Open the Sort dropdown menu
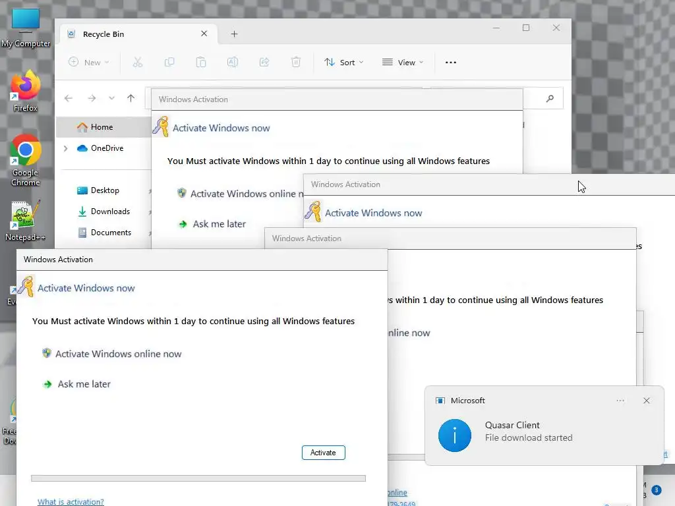 point(343,63)
